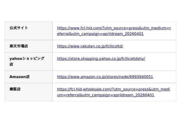
Task: Click the Amazon店 row label
Action: 20,77
